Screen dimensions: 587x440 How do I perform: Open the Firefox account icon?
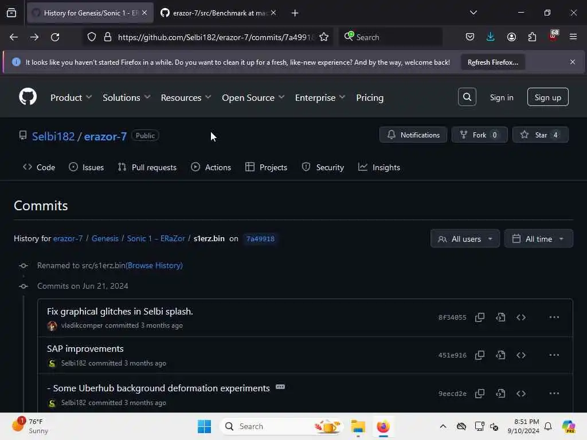coord(511,37)
